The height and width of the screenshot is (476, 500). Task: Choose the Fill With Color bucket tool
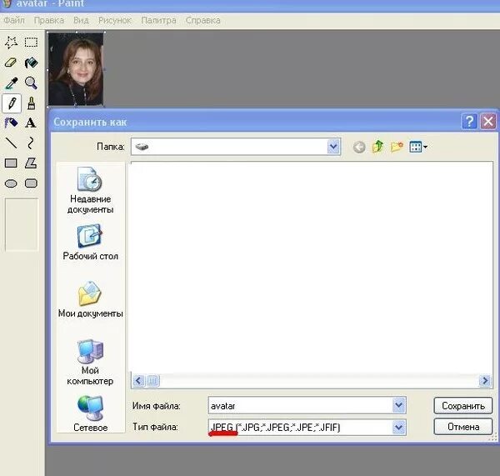click(31, 63)
